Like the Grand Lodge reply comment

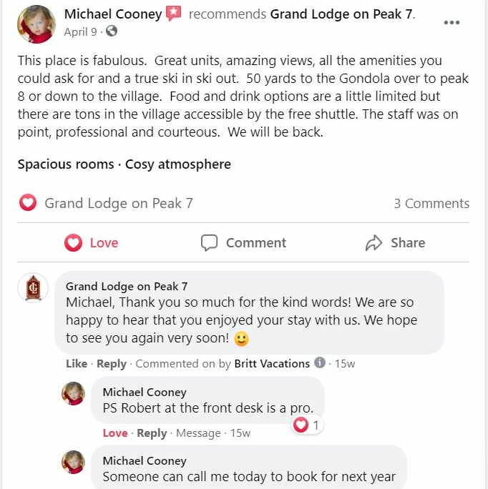pos(77,364)
